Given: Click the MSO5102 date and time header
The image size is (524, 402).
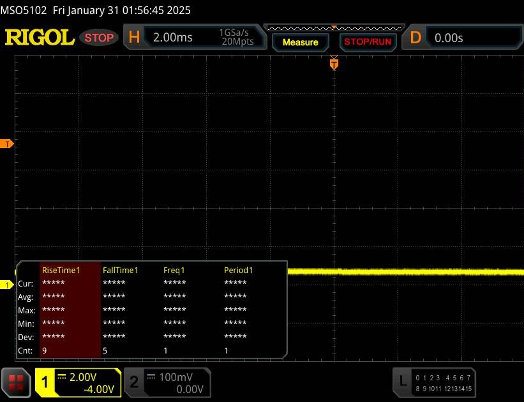Looking at the screenshot, I should click(95, 10).
